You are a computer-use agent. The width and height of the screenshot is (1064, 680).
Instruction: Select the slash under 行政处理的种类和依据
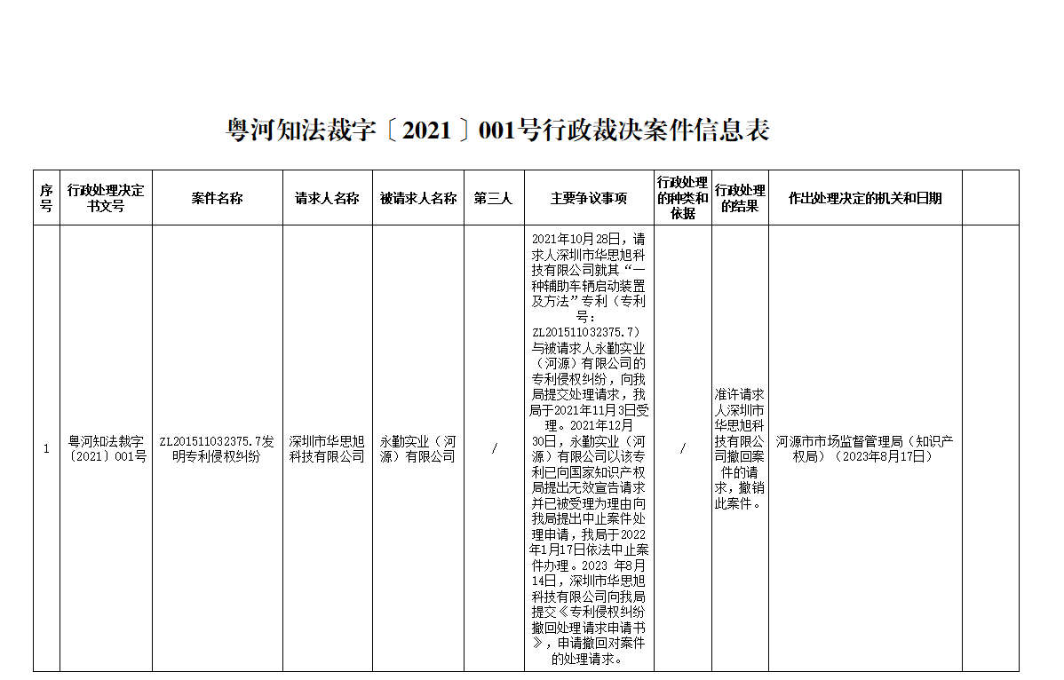point(683,449)
